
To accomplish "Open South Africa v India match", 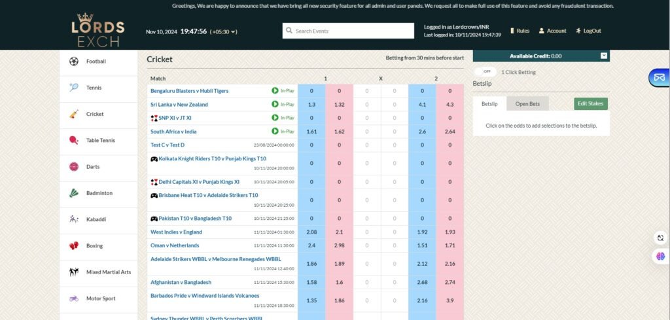I will click(x=173, y=132).
